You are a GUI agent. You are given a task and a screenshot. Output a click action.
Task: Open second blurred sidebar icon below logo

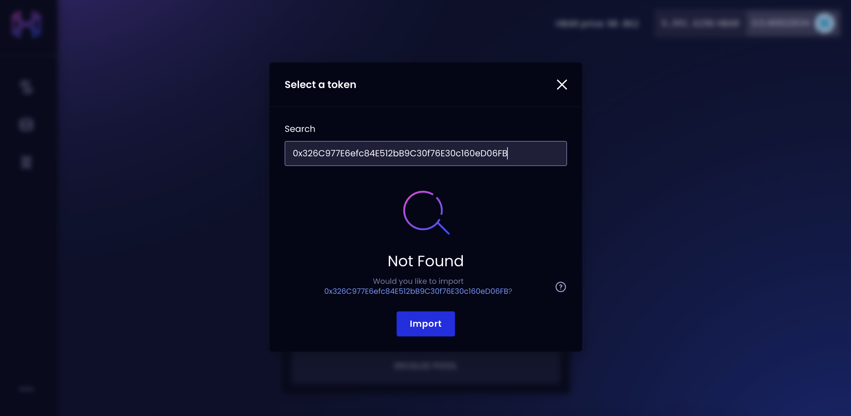point(26,125)
